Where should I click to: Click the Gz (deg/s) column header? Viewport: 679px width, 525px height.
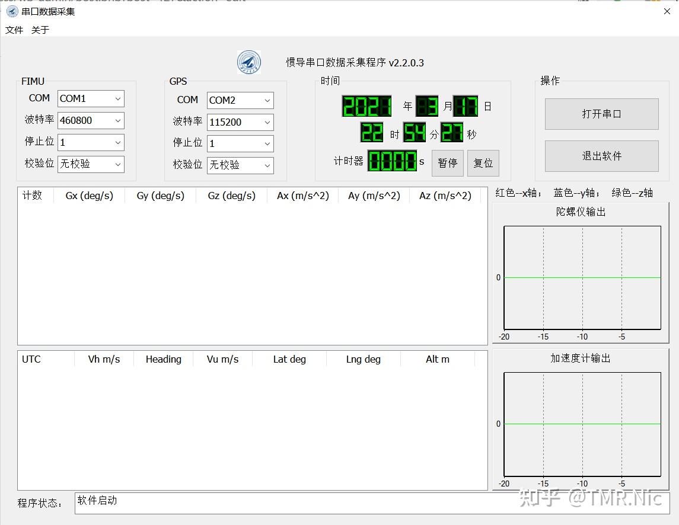point(232,196)
